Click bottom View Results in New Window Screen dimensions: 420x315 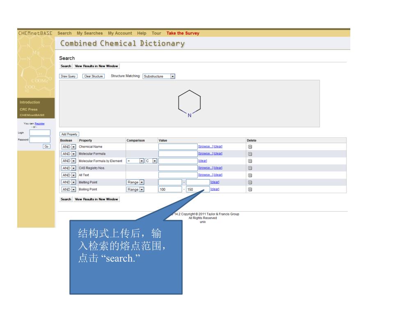[x=96, y=199]
